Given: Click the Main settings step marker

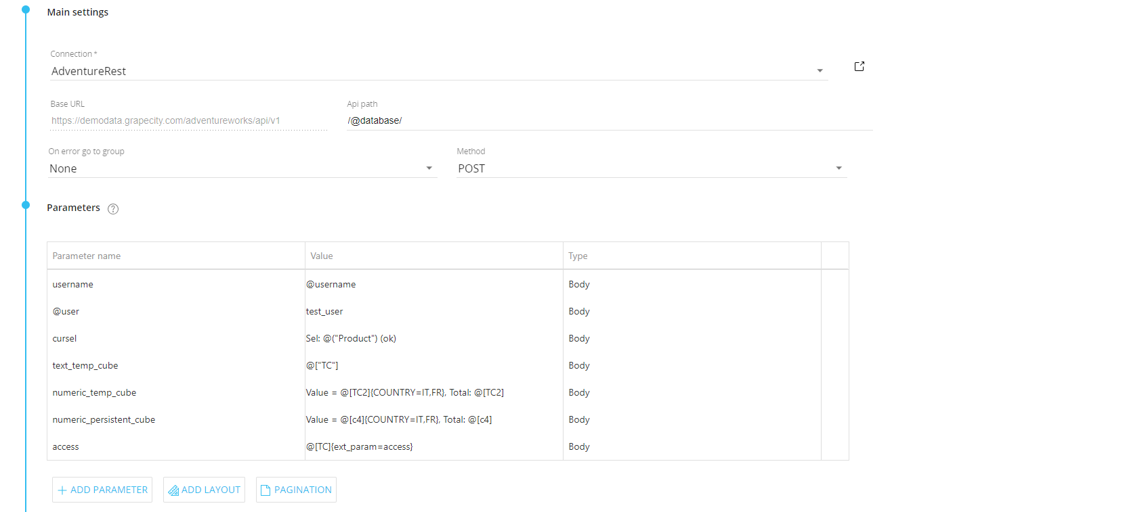Looking at the screenshot, I should point(26,10).
